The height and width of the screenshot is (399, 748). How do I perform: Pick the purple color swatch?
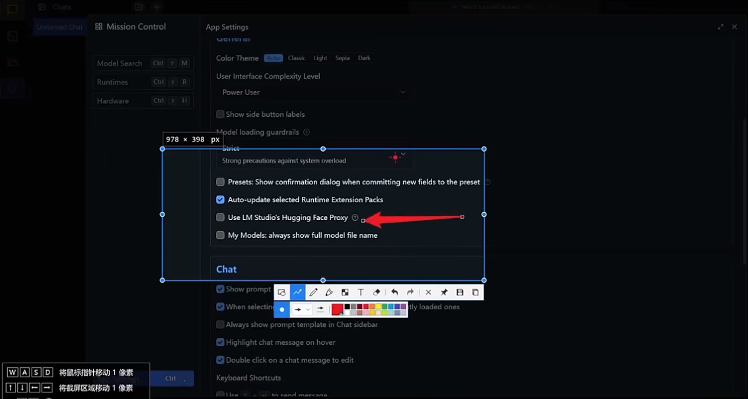pyautogui.click(x=403, y=307)
